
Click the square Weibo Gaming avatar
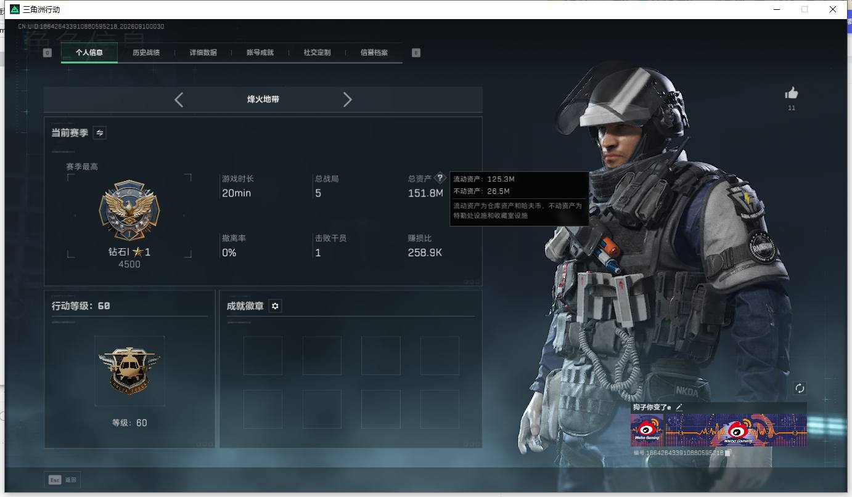click(x=647, y=430)
